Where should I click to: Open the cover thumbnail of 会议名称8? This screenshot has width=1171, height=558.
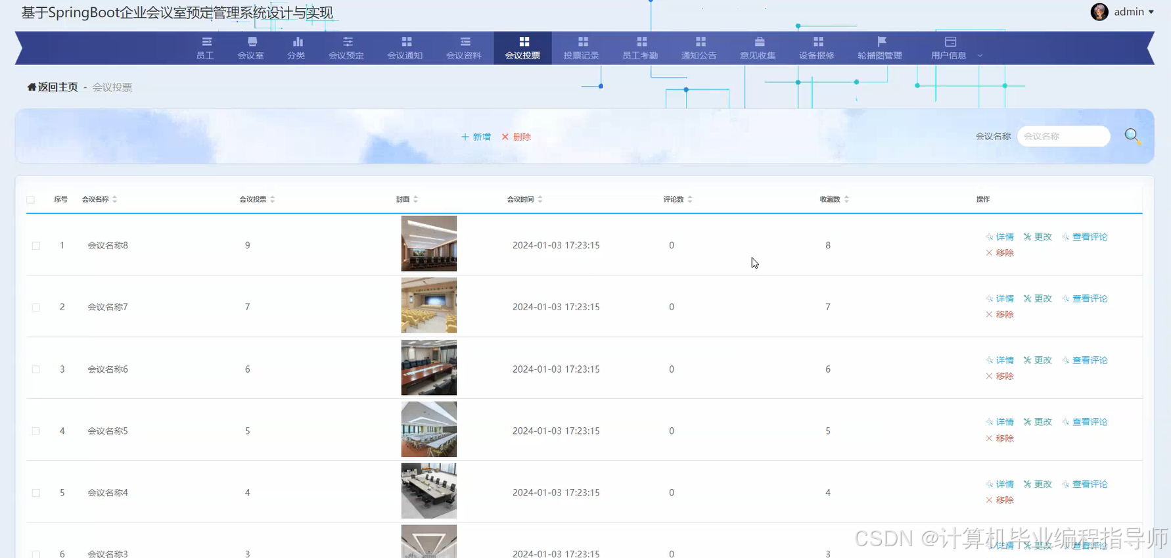(x=429, y=244)
